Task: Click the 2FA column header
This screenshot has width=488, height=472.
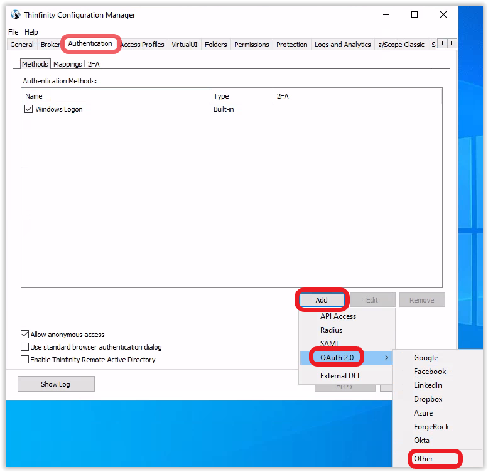Action: pyautogui.click(x=357, y=96)
